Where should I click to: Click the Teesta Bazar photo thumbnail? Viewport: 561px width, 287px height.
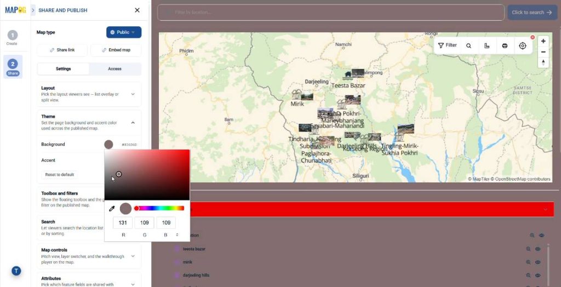click(358, 73)
